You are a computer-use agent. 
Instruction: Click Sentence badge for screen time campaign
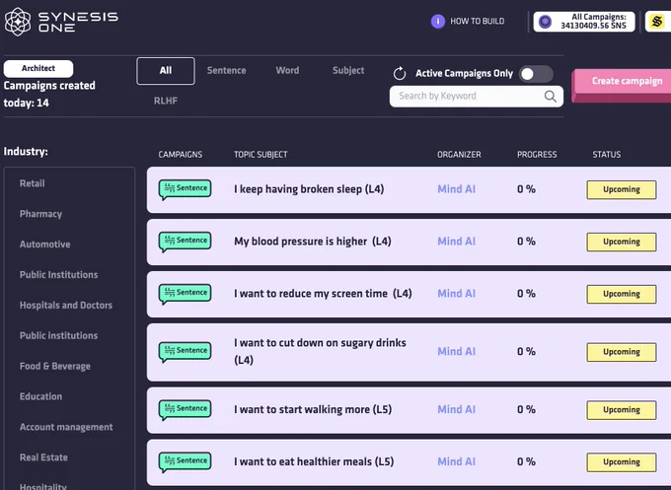pos(185,294)
